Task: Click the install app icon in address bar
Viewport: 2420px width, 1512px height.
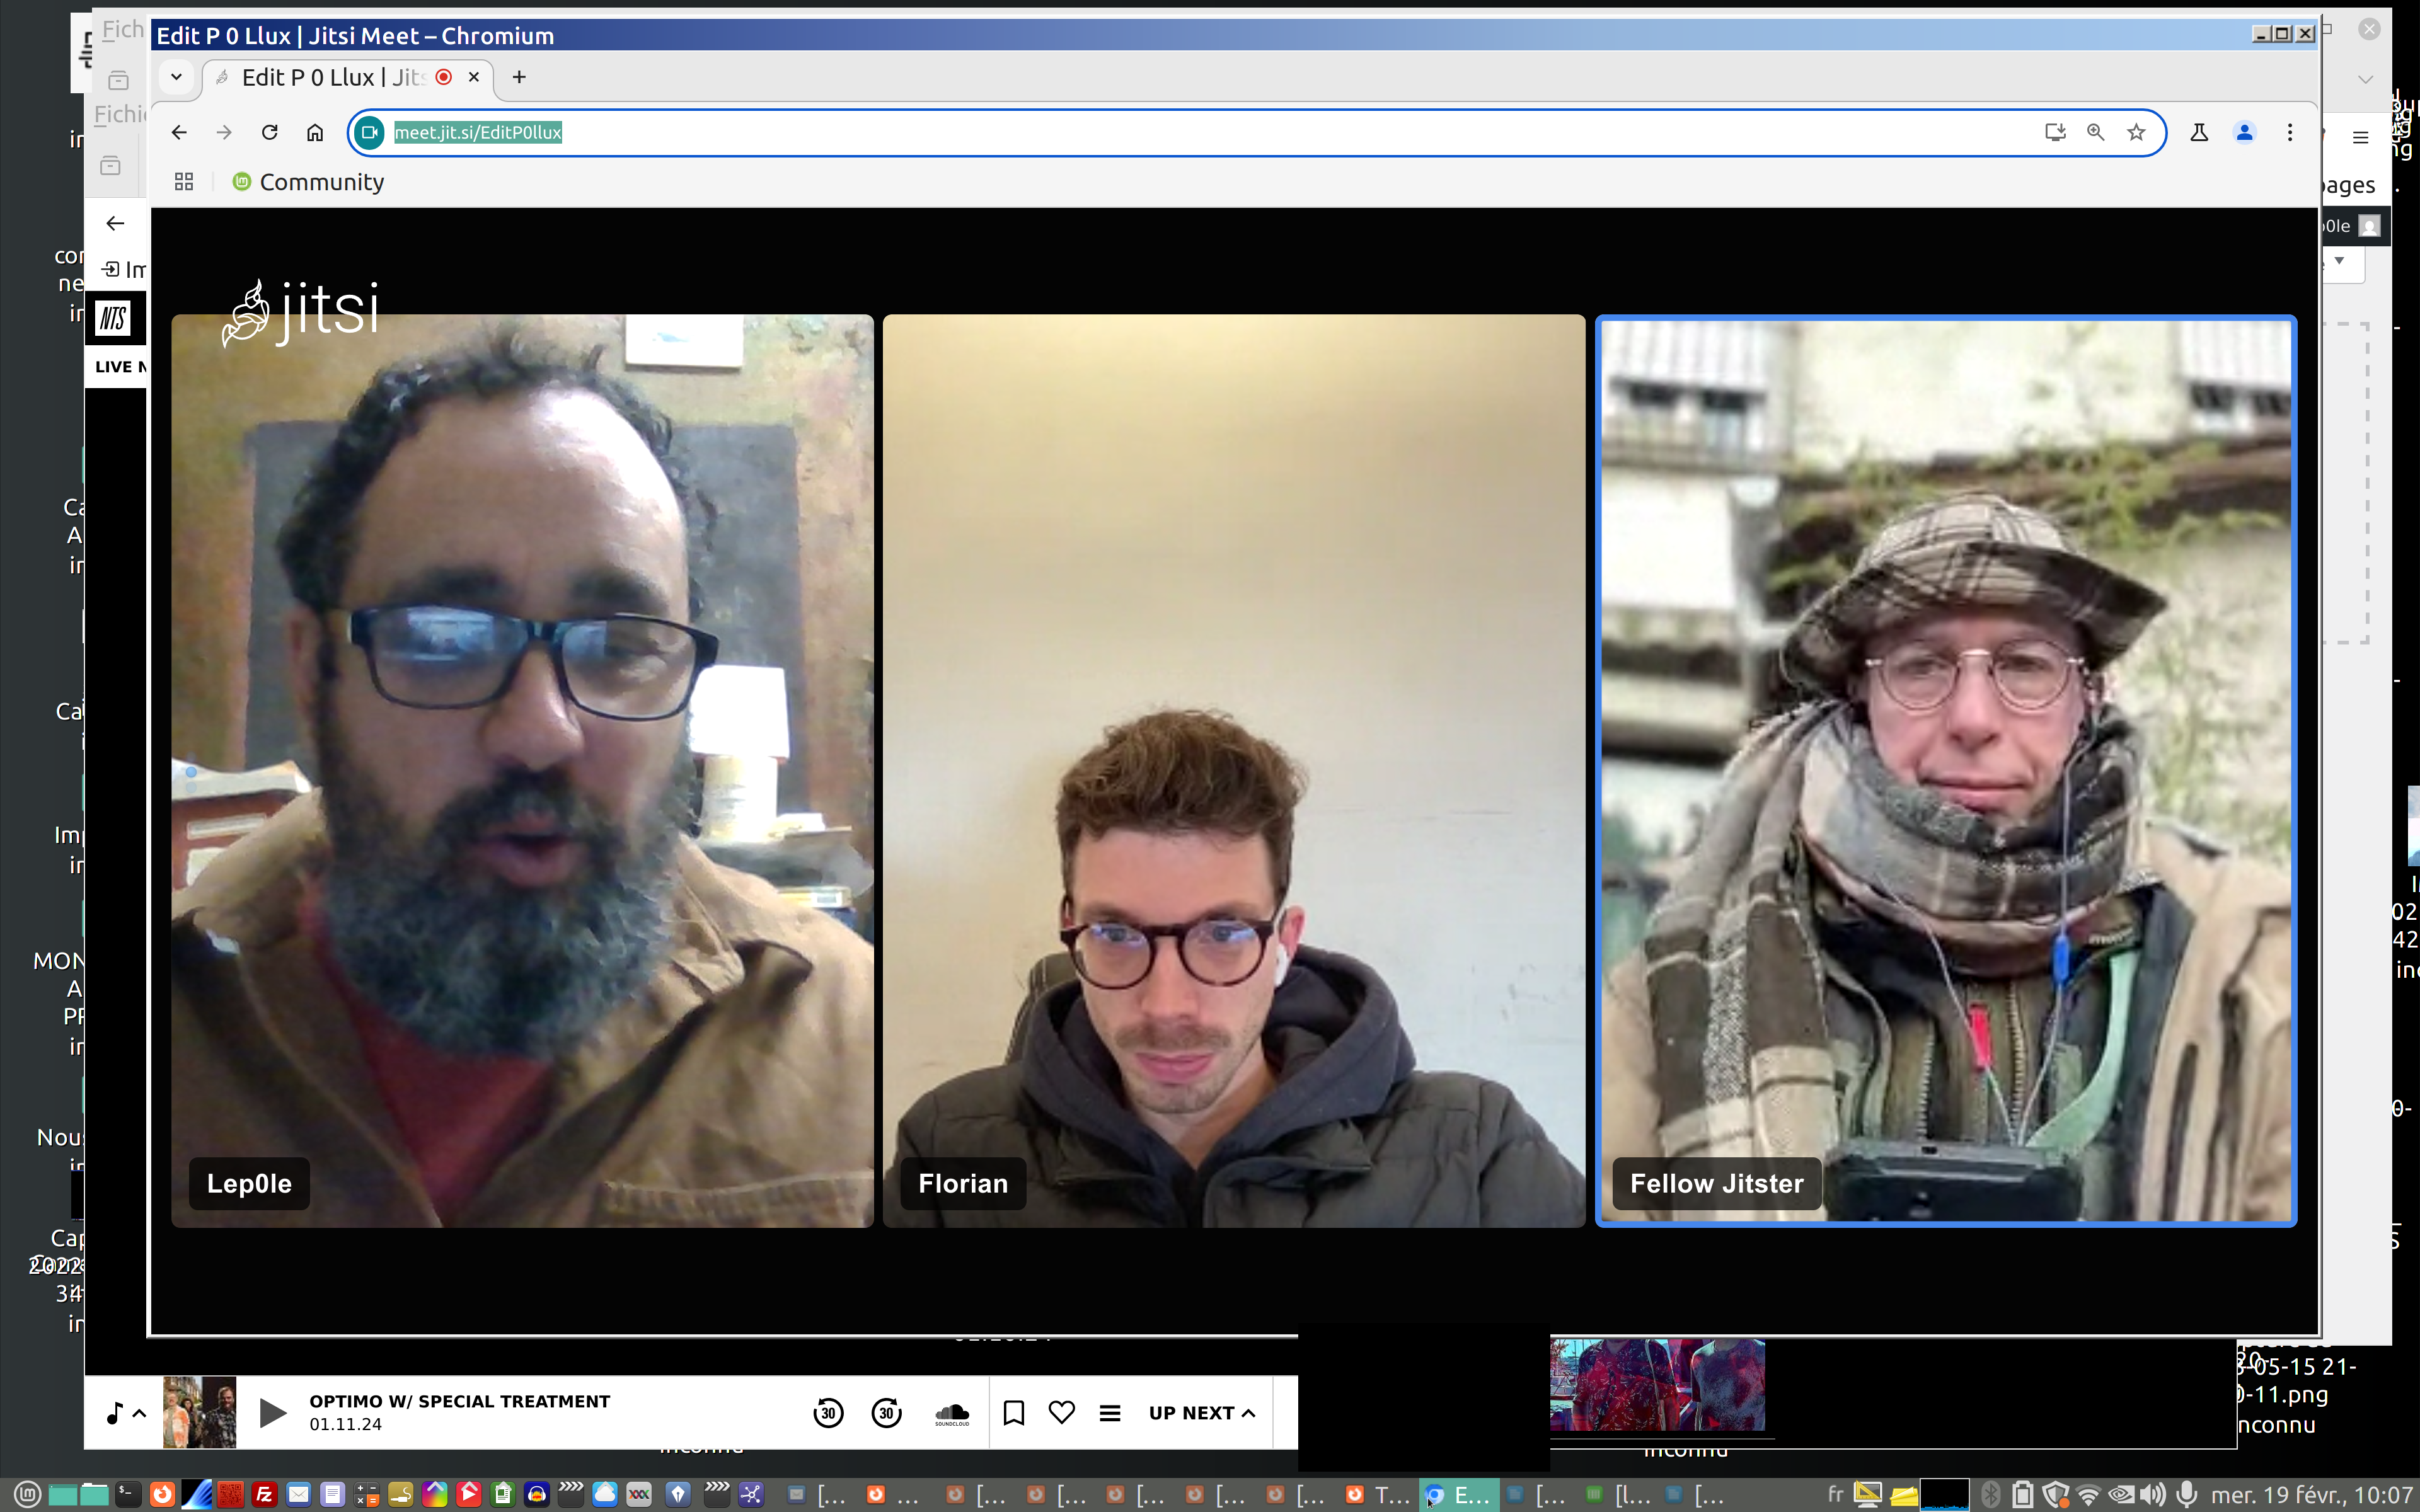Action: (x=2054, y=132)
